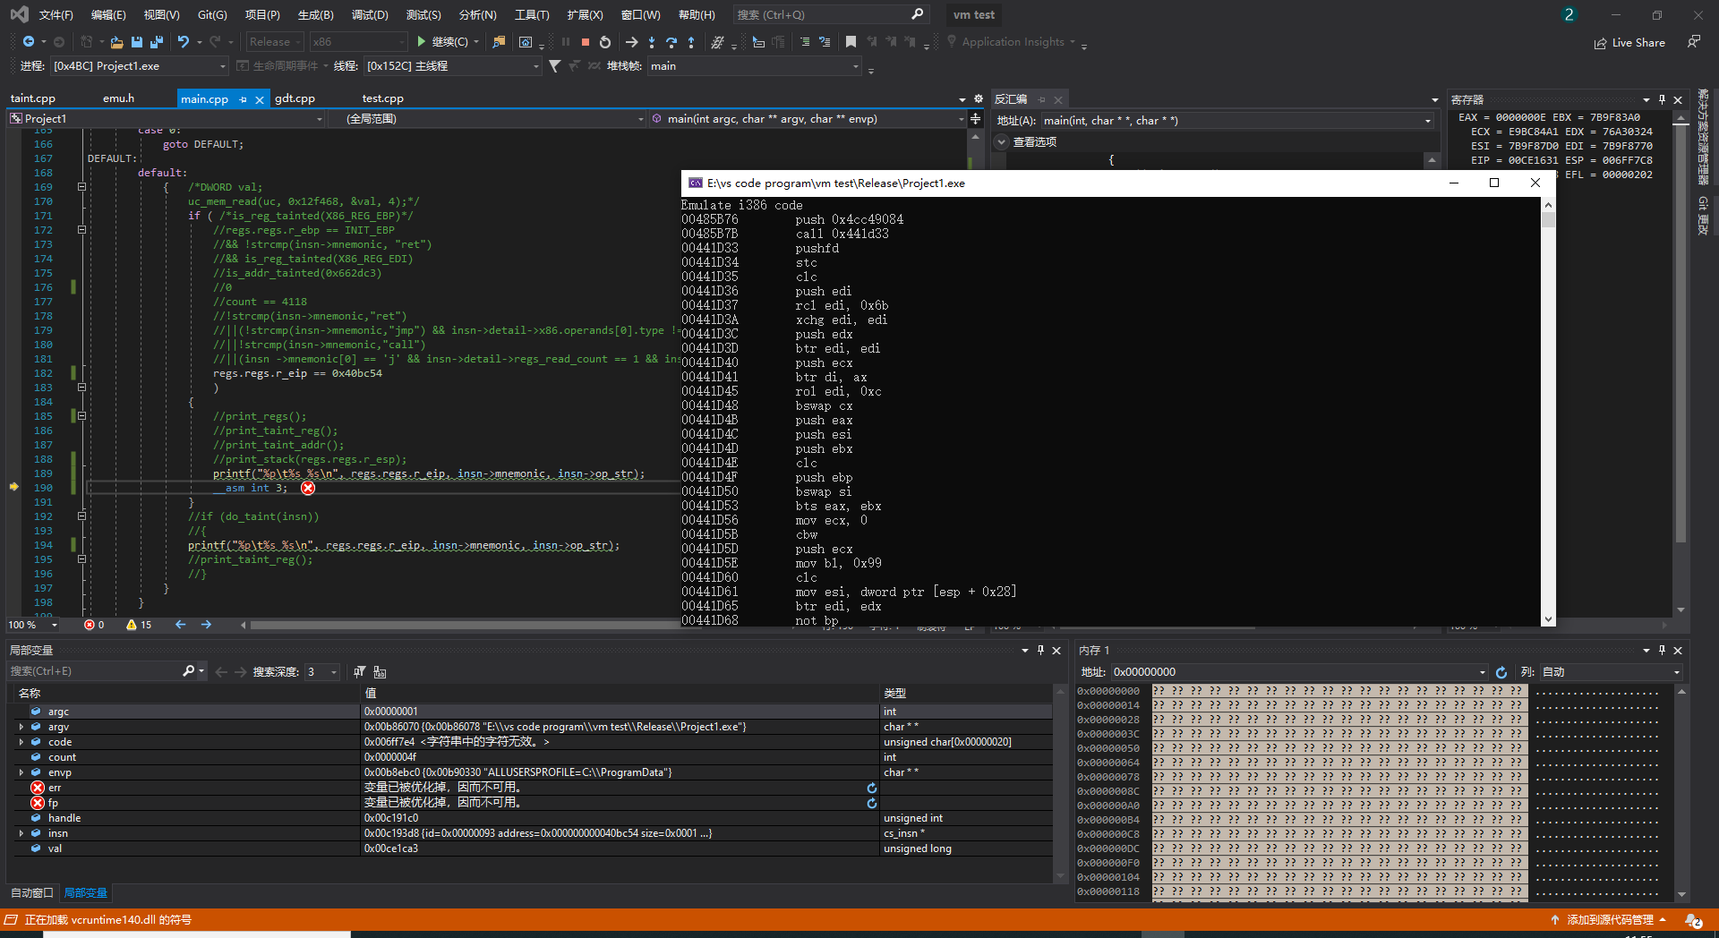Toggle auto-hide pin of 局部变量 panel
This screenshot has width=1719, height=938.
tap(1040, 651)
